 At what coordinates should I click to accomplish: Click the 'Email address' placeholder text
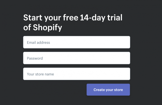tap(38, 43)
